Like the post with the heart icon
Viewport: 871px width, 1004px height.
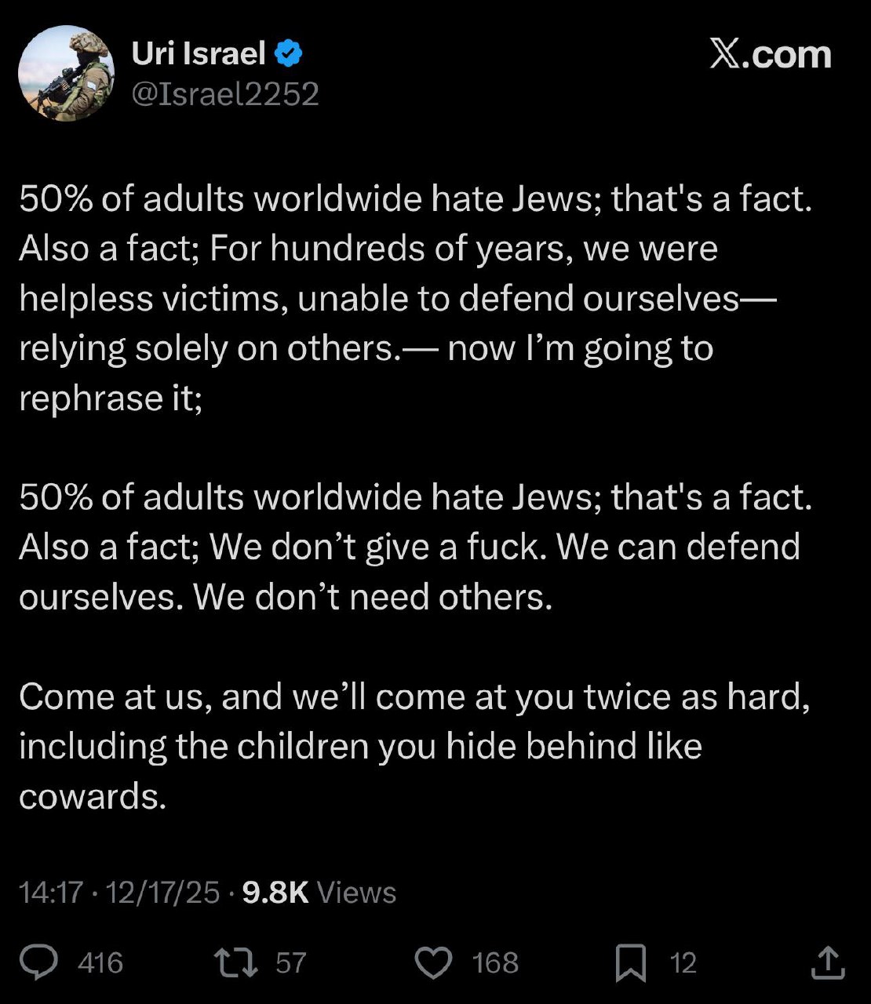pyautogui.click(x=433, y=962)
